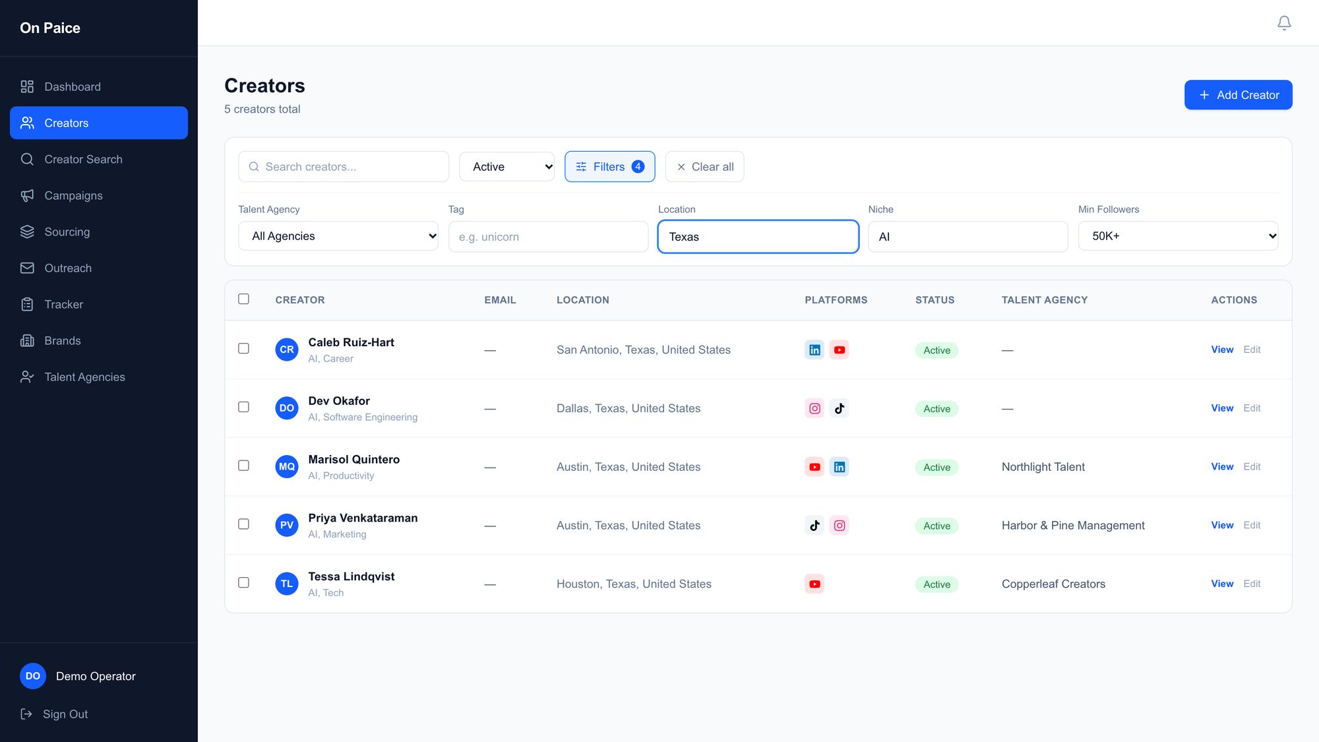Click YouTube icon for Caleb Ruiz-Hart
Image resolution: width=1319 pixels, height=742 pixels.
tap(839, 350)
